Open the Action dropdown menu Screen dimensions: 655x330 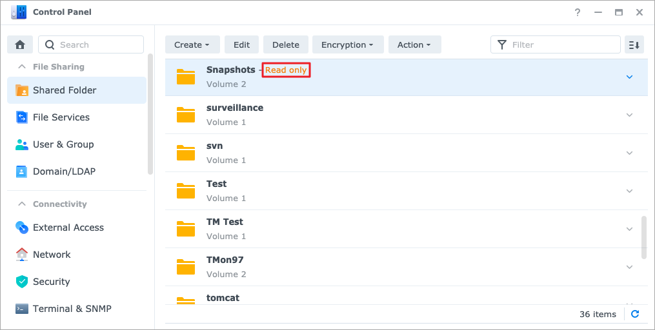(x=415, y=44)
